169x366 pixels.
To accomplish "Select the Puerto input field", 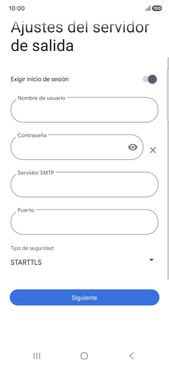I will pos(84,222).
